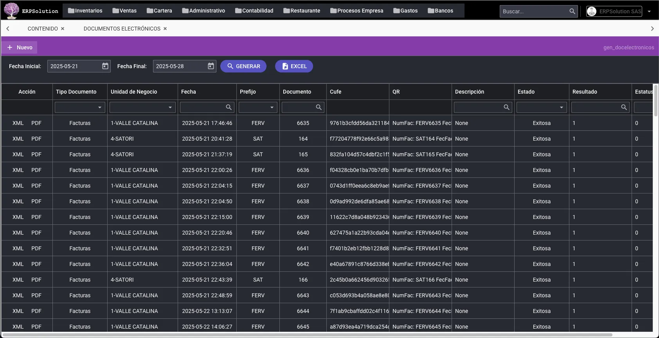
Task: Click the Fecha column filter search icon
Action: point(229,107)
